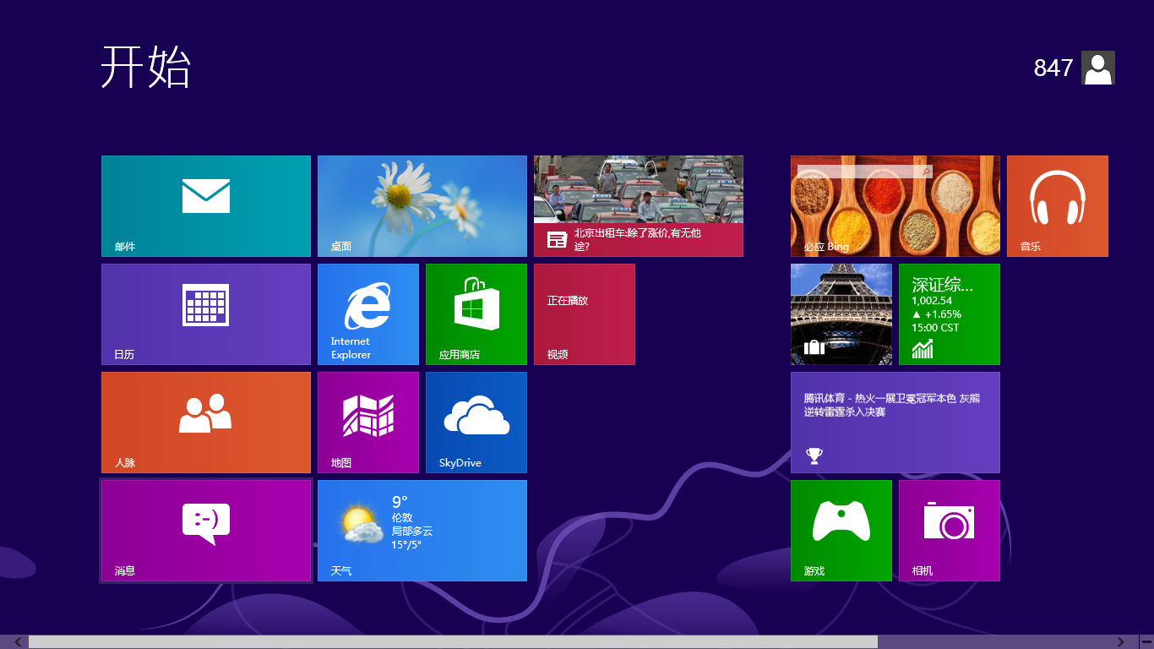Viewport: 1154px width, 649px height.
Task: Open the Travel tile with Eiffel Tower
Action: (841, 314)
